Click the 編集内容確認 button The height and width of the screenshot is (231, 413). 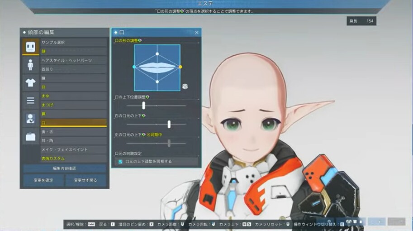pyautogui.click(x=65, y=168)
